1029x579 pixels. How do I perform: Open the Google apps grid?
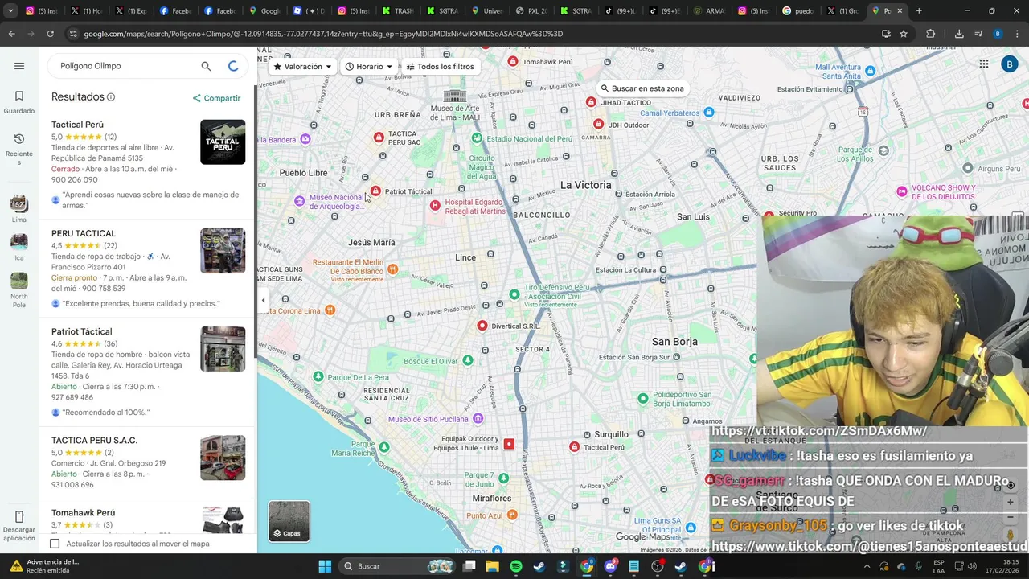pos(984,64)
